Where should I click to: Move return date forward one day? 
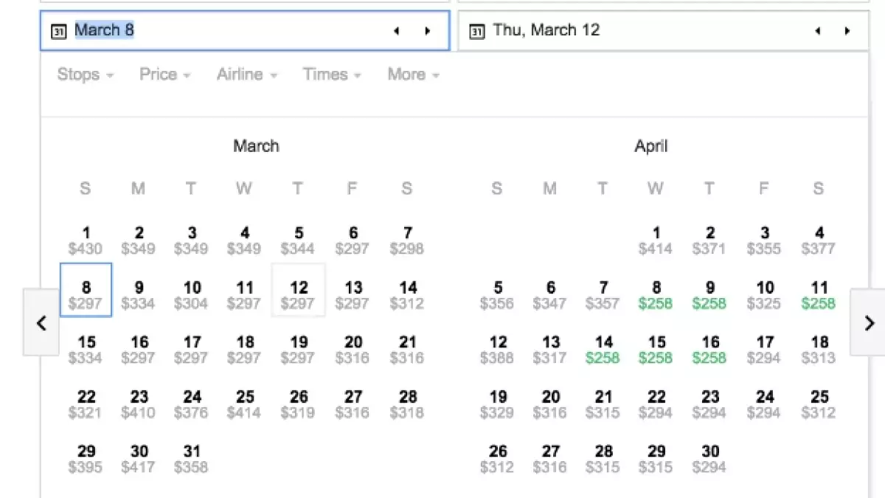847,31
